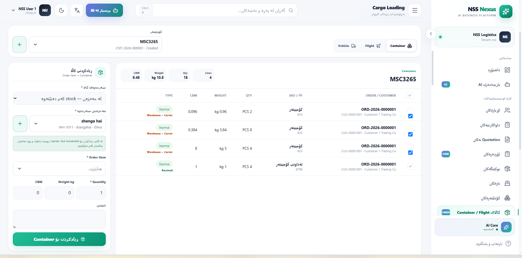
Task: Select the NSS Logistics tenant card
Action: coord(475,37)
